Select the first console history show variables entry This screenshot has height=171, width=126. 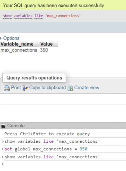click(52, 141)
